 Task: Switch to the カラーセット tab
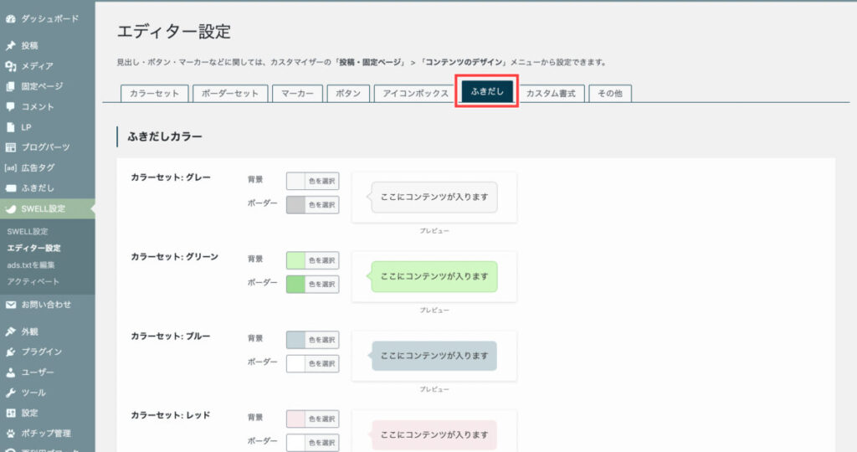tap(154, 94)
